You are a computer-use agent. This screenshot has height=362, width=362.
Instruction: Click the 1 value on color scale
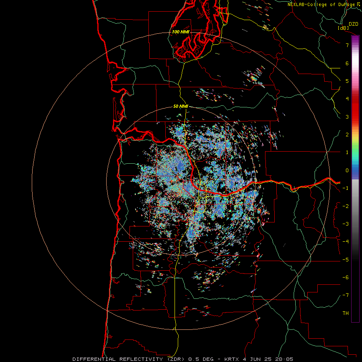pyautogui.click(x=347, y=152)
